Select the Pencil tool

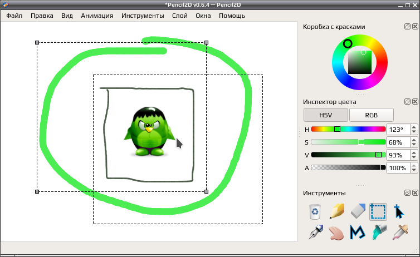[336, 212]
